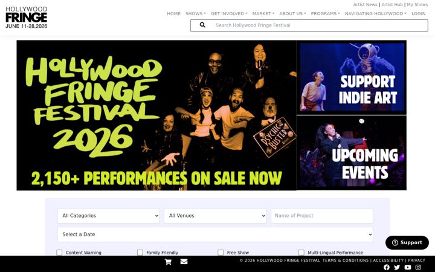Open the Select a Date dropdown
Viewport: 435px width, 272px height.
coord(215,235)
